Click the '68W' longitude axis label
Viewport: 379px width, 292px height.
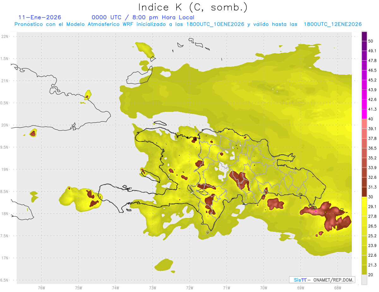[x=338, y=288]
